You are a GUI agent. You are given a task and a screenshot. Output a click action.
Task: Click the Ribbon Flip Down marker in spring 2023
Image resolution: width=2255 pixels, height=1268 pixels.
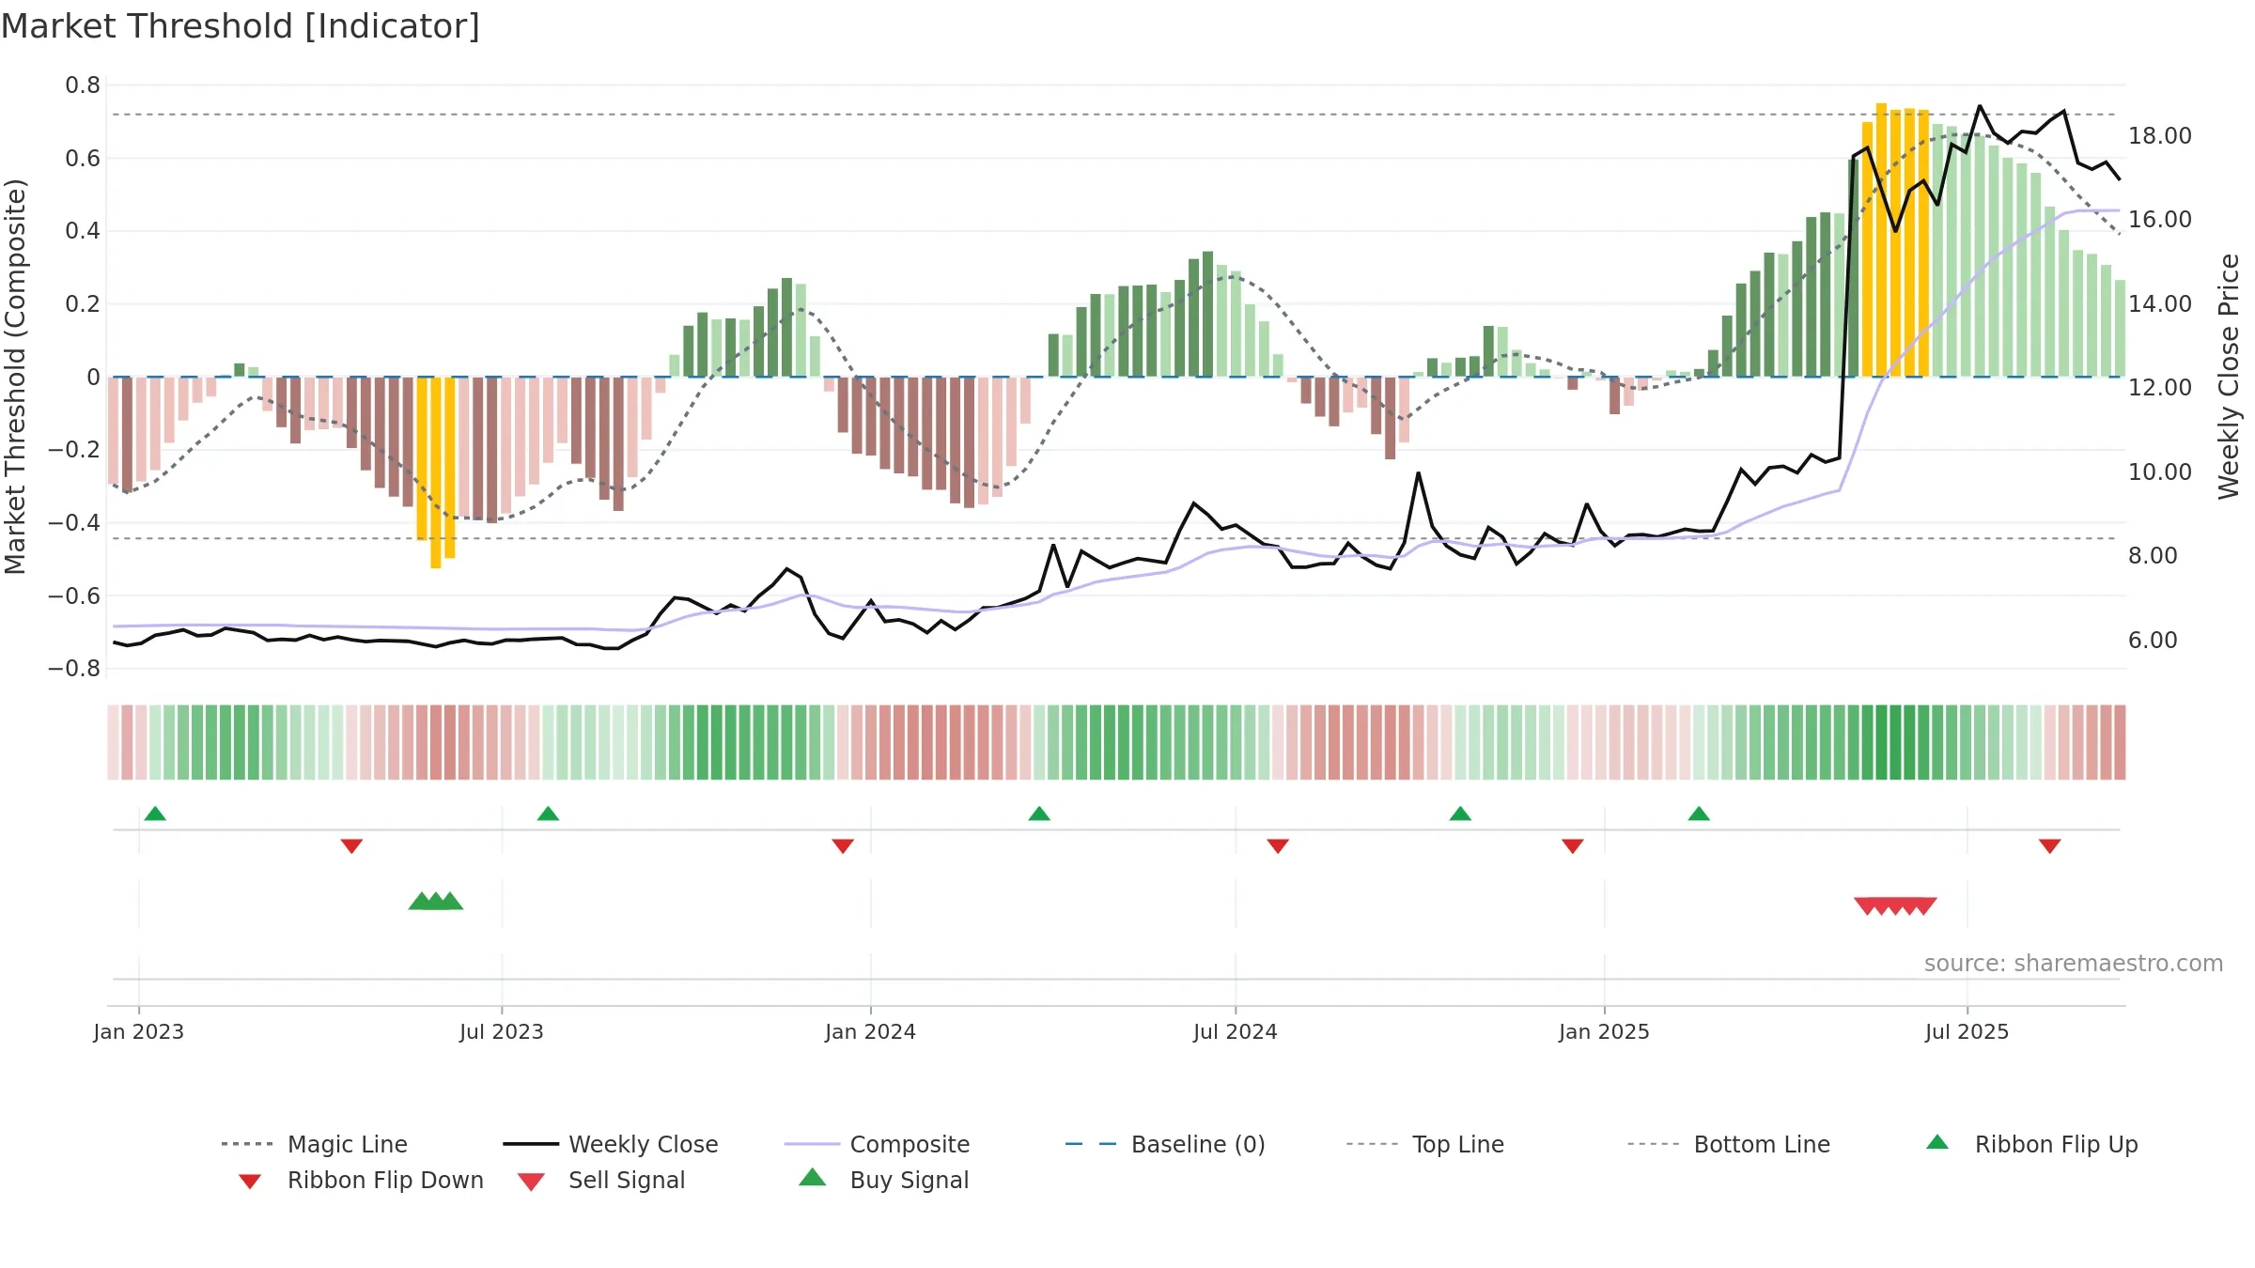(351, 846)
